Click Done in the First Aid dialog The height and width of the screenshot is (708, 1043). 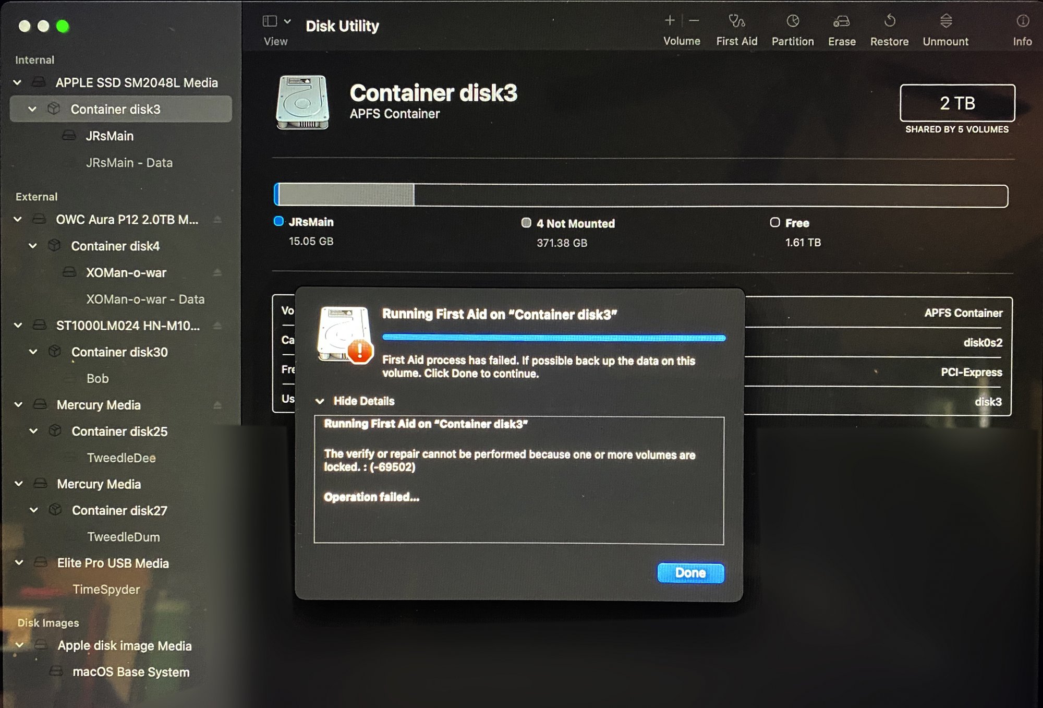(x=690, y=573)
